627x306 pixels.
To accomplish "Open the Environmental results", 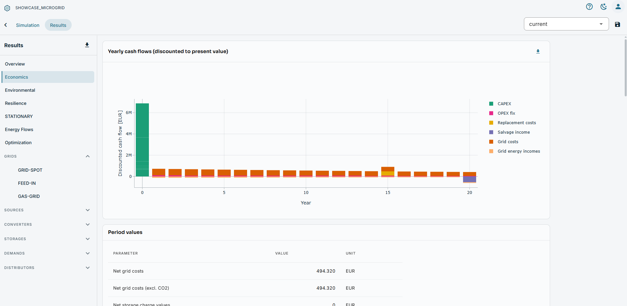I will 48,90.
